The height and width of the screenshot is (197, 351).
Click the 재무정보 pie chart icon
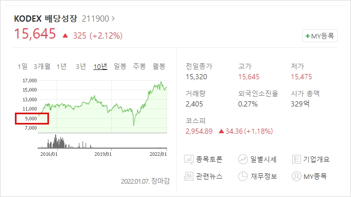(x=243, y=176)
